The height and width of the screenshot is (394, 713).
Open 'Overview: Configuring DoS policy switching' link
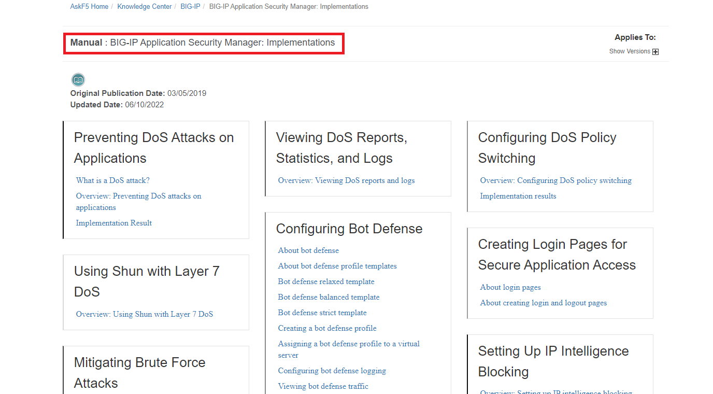pos(556,180)
